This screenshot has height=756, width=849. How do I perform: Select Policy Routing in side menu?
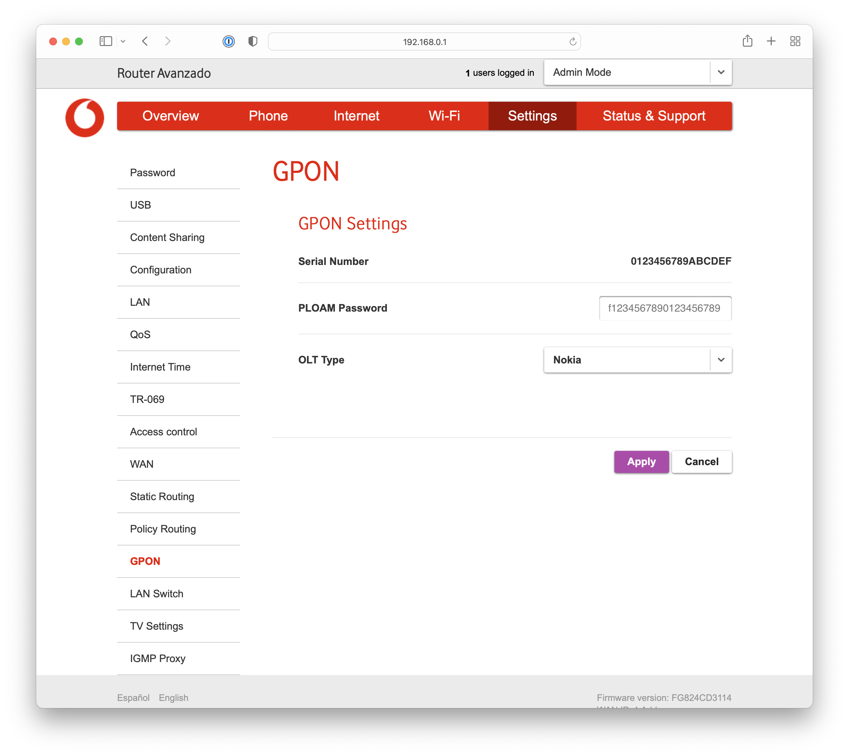tap(179, 529)
